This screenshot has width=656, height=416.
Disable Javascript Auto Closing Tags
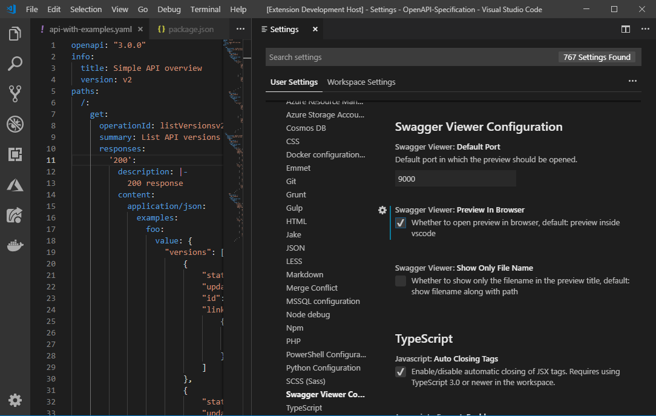400,372
